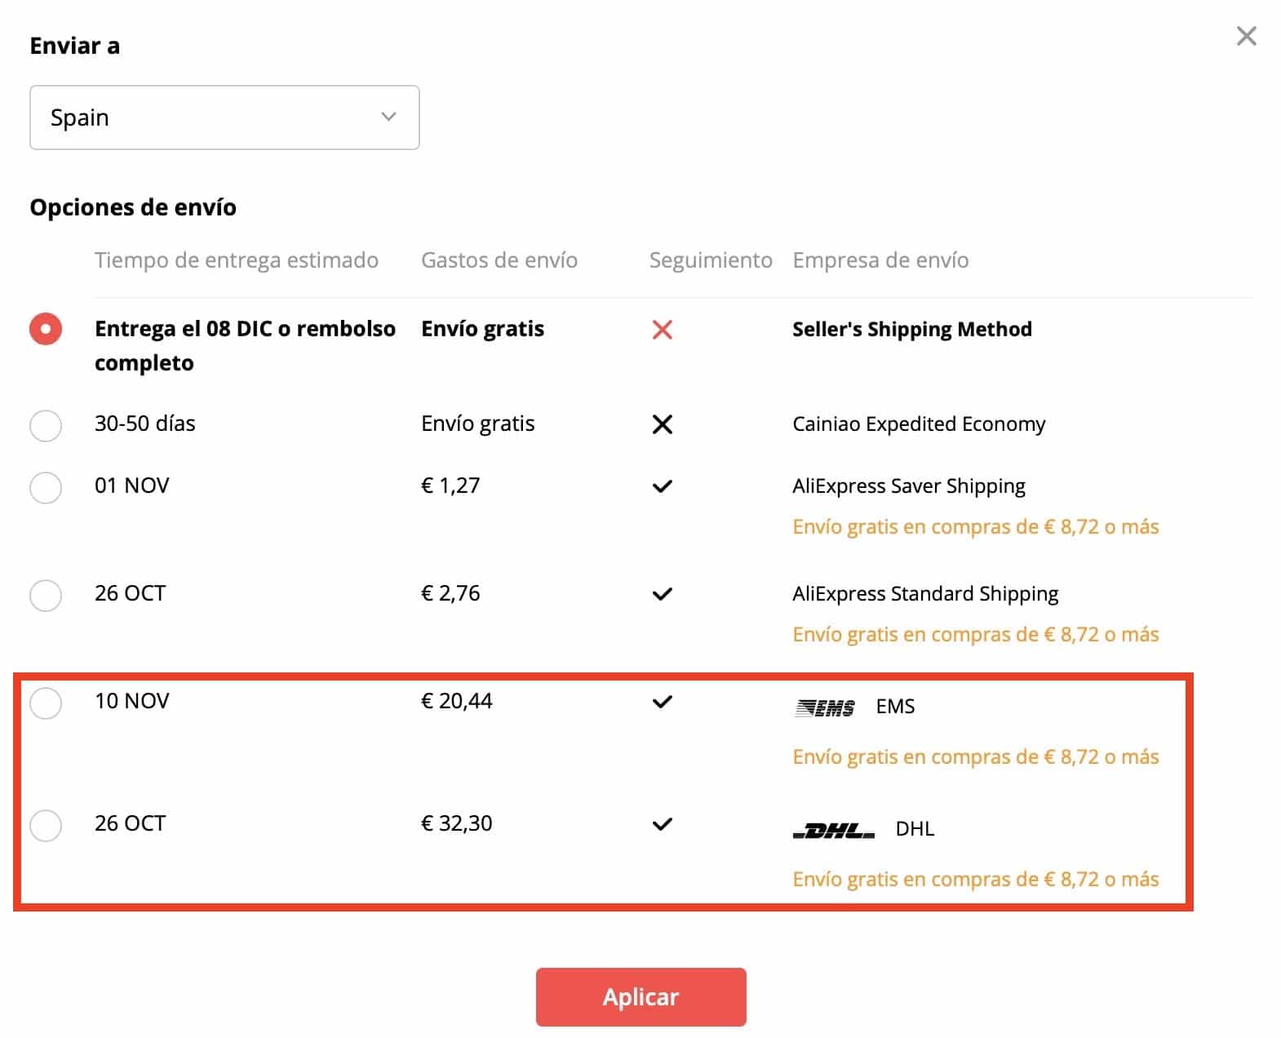Click the checkmark tracking icon next to AliExpress Saver Shipping
Image resolution: width=1281 pixels, height=1038 pixels.
pyautogui.click(x=663, y=485)
